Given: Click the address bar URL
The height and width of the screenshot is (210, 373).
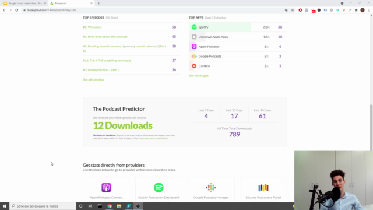Looking at the screenshot, I should (x=52, y=10).
